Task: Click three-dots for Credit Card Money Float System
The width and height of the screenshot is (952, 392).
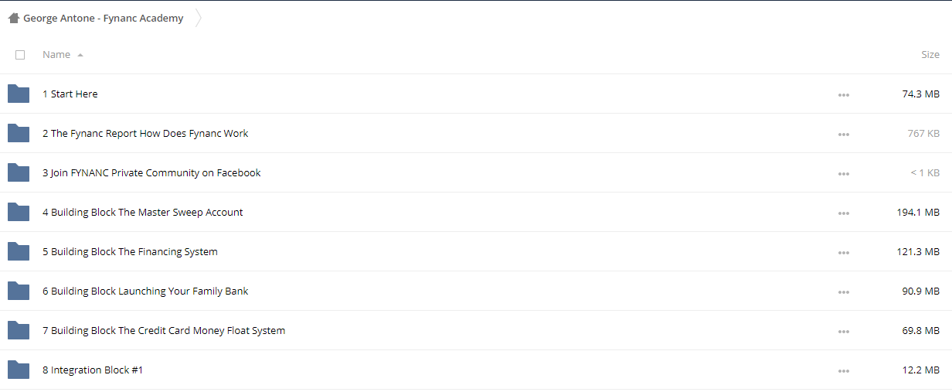Action: coord(843,331)
